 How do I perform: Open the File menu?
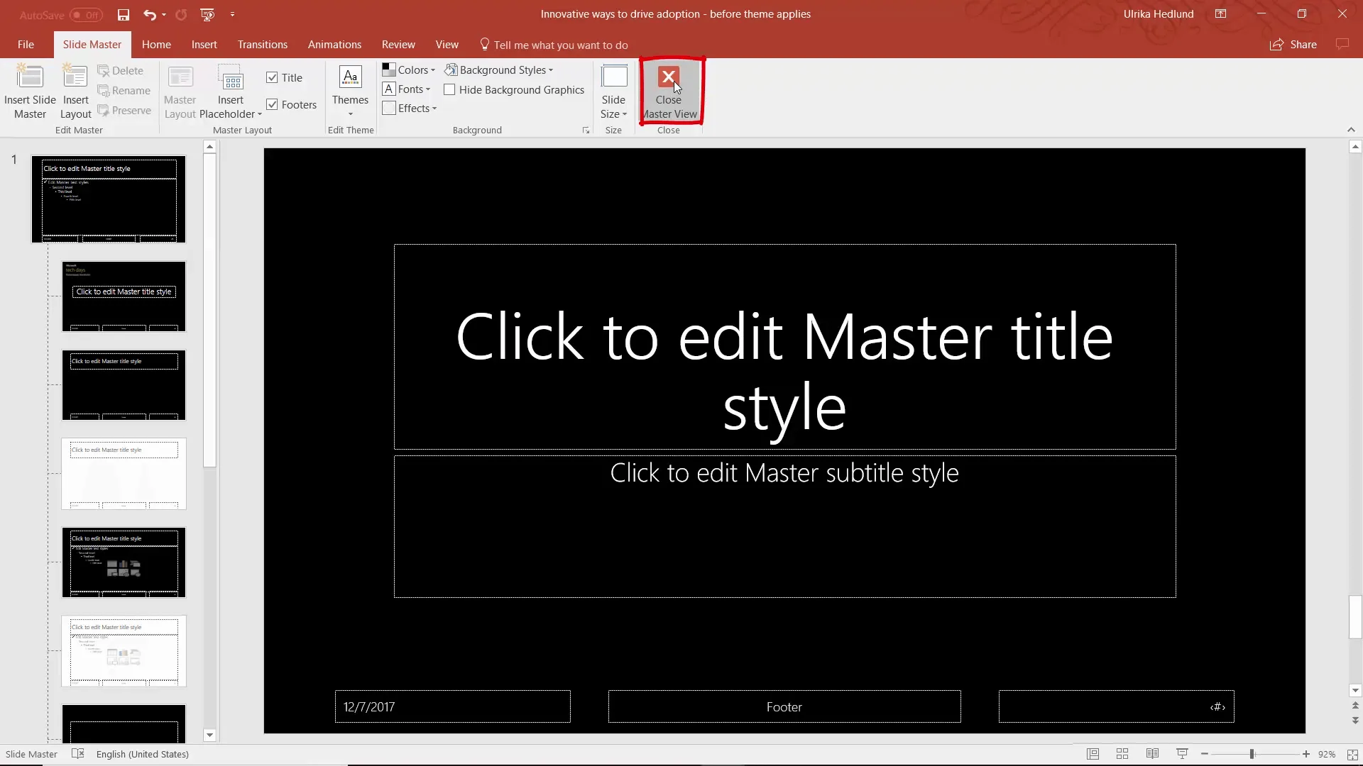click(26, 45)
